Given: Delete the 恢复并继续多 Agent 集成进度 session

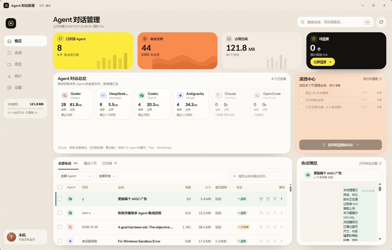Looking at the screenshot, I should (275, 213).
